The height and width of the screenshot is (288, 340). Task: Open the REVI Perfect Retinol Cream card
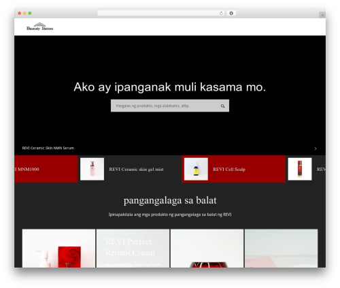click(133, 249)
